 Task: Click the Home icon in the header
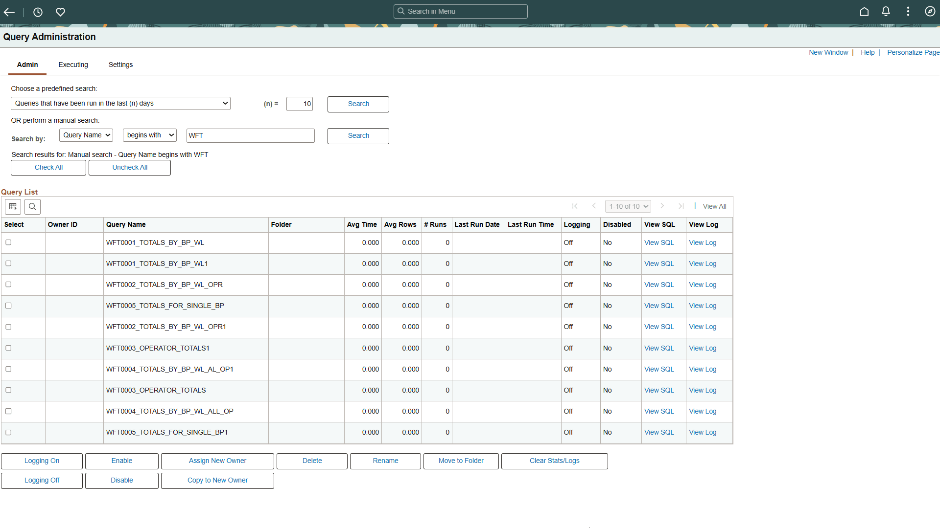pyautogui.click(x=864, y=11)
